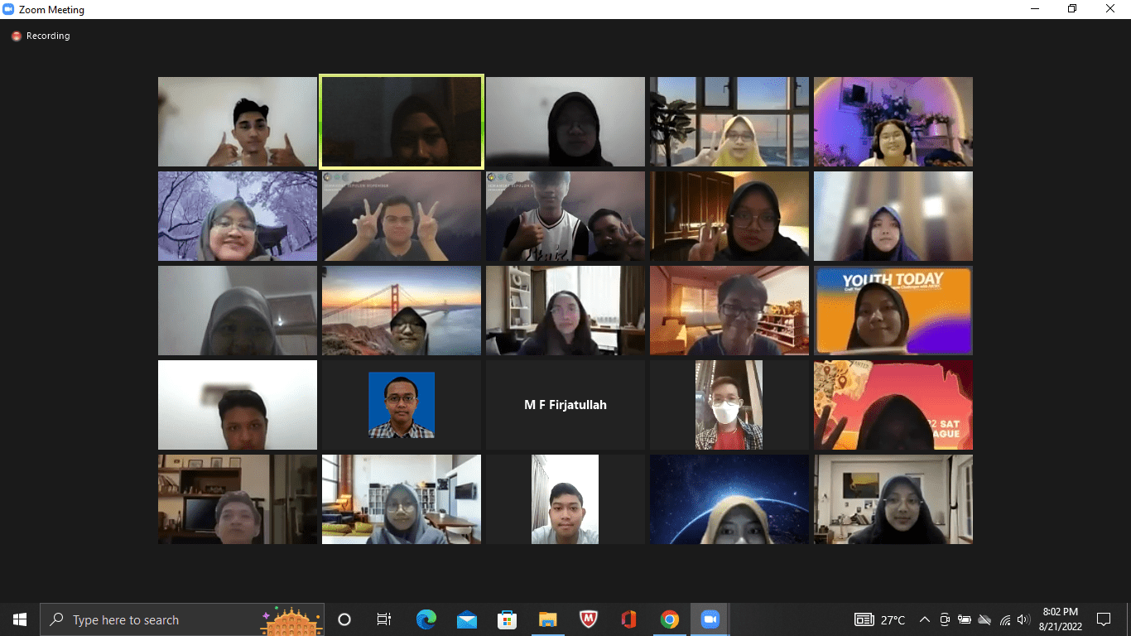Open the McAfee icon in taskbar
The width and height of the screenshot is (1131, 636).
click(589, 619)
